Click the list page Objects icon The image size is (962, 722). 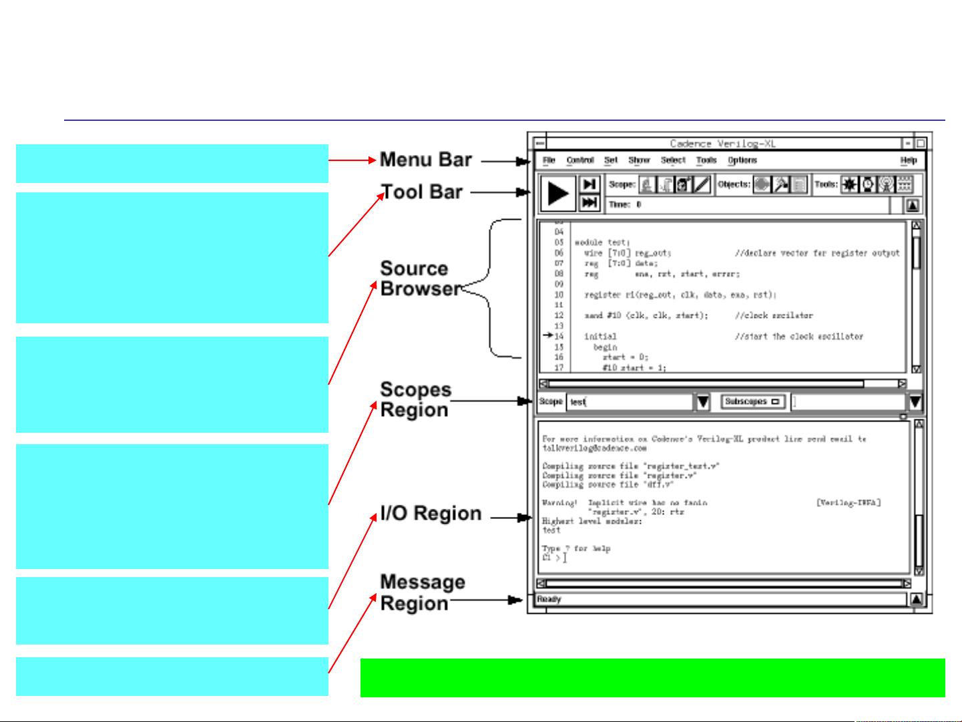point(799,185)
